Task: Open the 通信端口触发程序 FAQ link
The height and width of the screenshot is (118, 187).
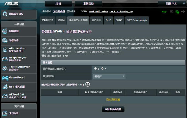Action: click(x=55, y=56)
